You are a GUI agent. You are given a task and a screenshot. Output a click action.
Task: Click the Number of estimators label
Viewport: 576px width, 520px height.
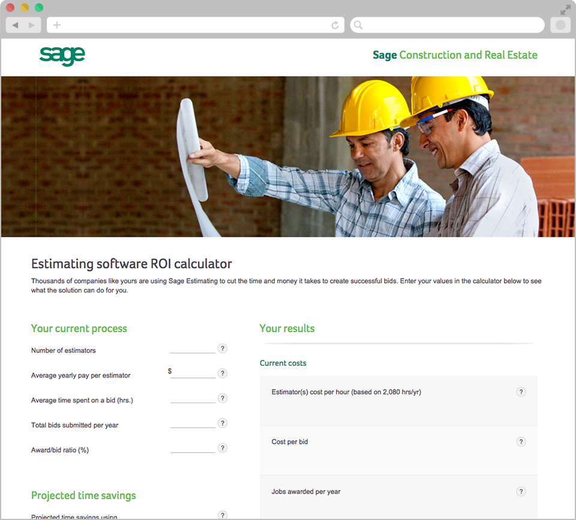click(x=63, y=350)
